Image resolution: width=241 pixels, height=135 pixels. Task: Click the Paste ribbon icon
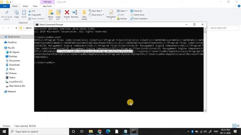click(x=24, y=13)
